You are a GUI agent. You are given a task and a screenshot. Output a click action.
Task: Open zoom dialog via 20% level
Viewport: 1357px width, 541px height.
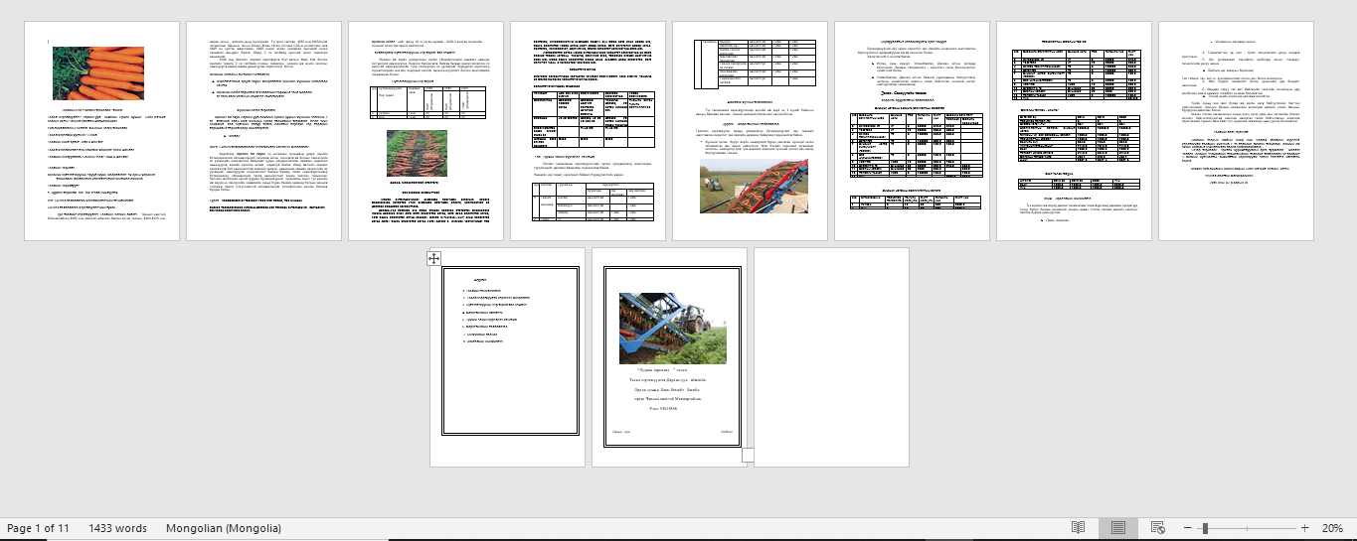tap(1332, 528)
